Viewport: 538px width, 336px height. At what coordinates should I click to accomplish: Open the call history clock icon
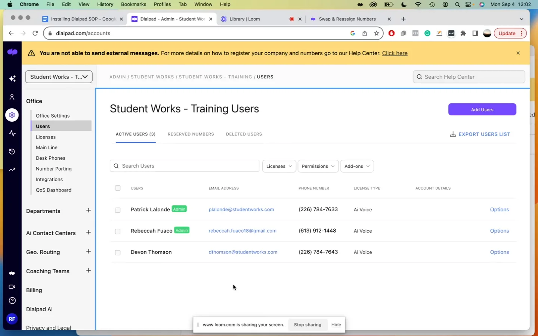pyautogui.click(x=12, y=152)
